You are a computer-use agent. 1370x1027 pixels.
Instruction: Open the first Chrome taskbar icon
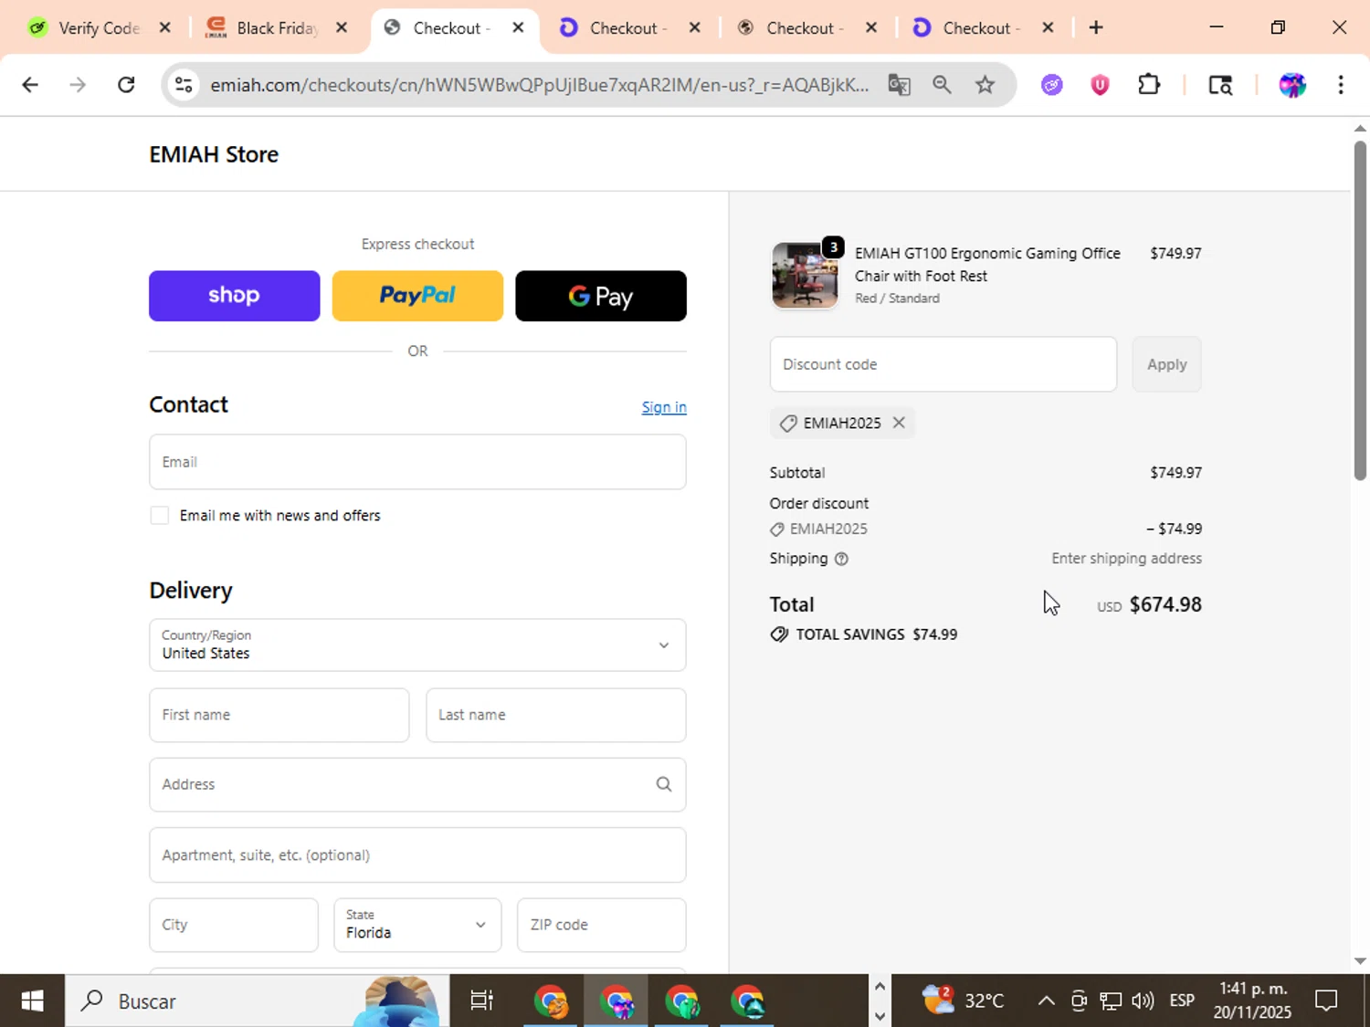click(x=551, y=1001)
